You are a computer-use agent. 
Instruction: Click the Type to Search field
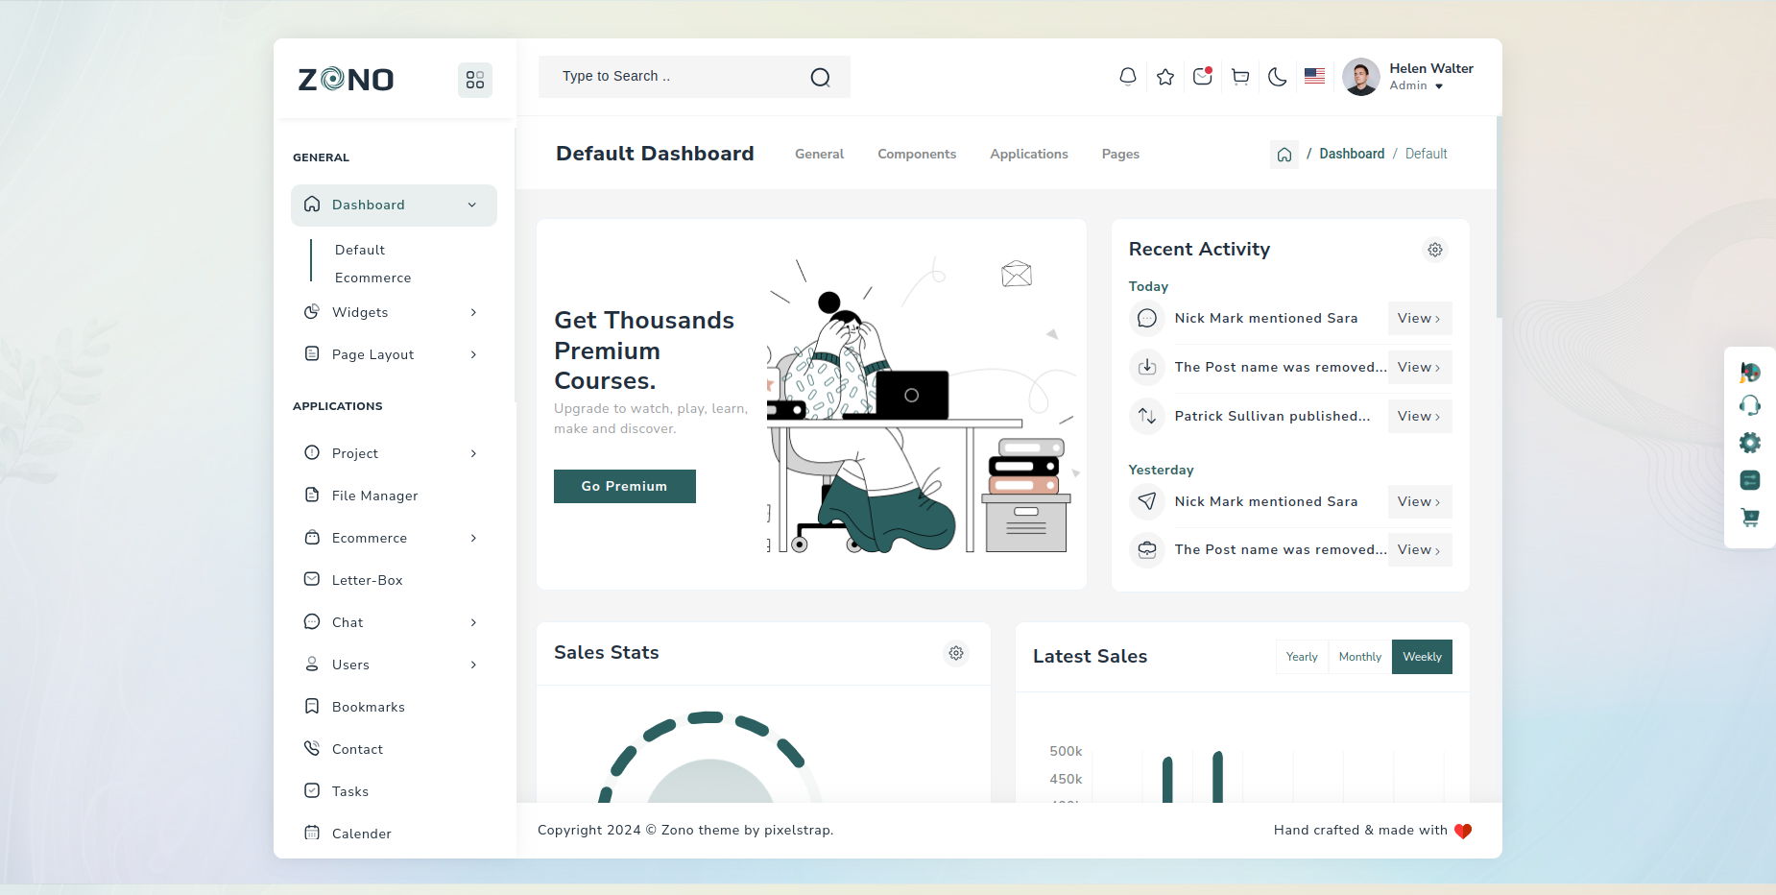(x=677, y=77)
